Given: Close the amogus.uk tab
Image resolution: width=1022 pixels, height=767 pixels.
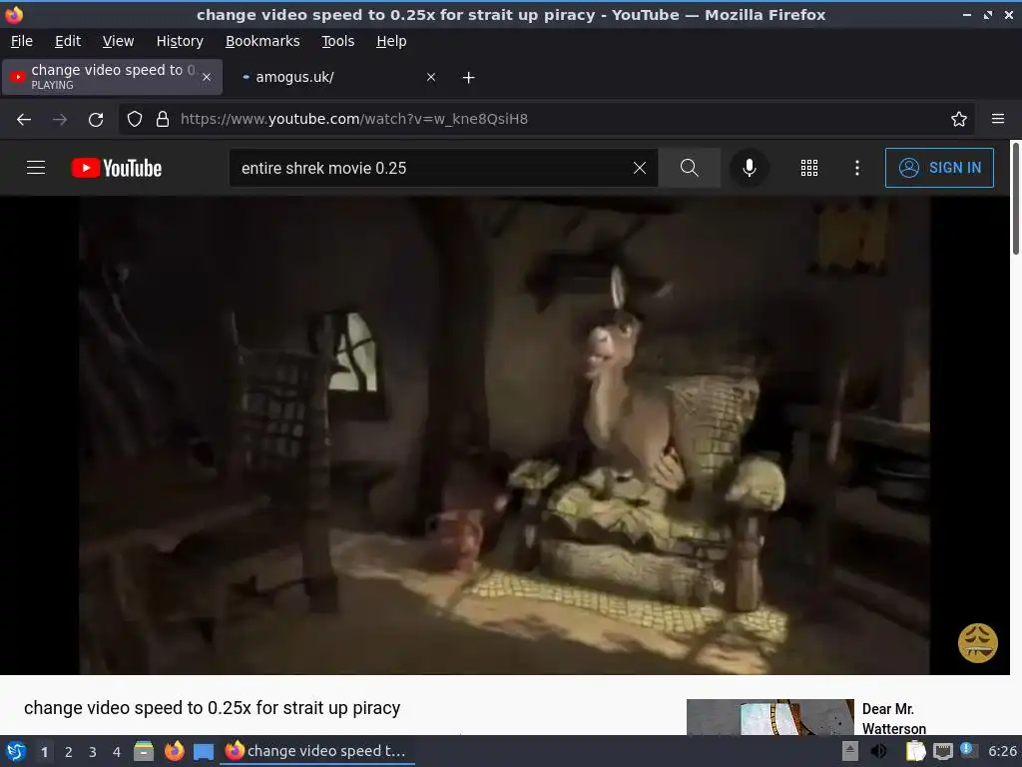Looking at the screenshot, I should click(x=431, y=77).
